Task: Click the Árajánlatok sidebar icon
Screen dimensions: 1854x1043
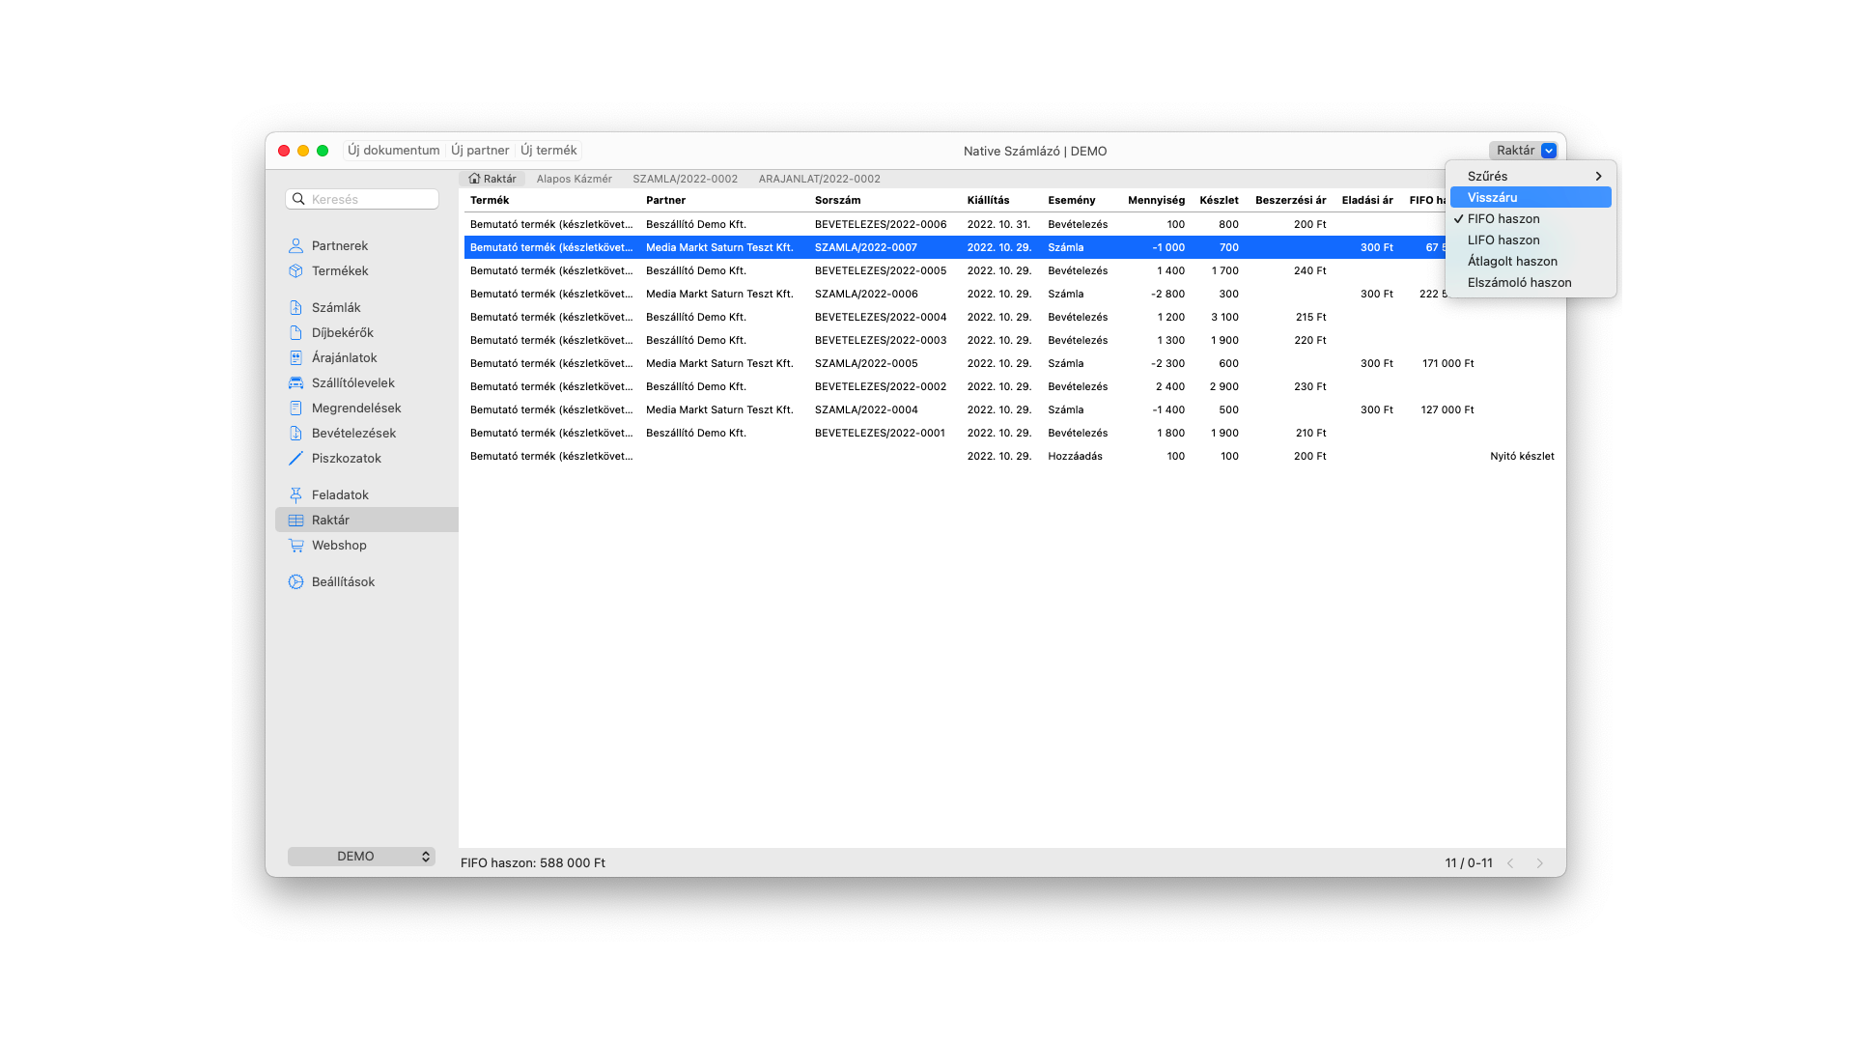Action: pyautogui.click(x=295, y=358)
